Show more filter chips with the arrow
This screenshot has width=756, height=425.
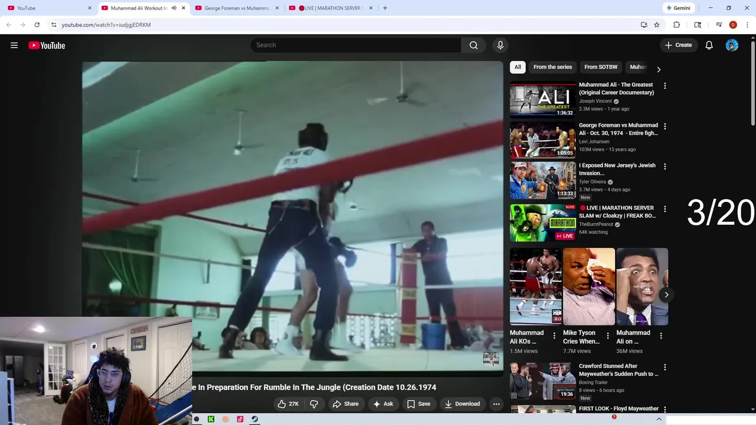[x=659, y=70]
